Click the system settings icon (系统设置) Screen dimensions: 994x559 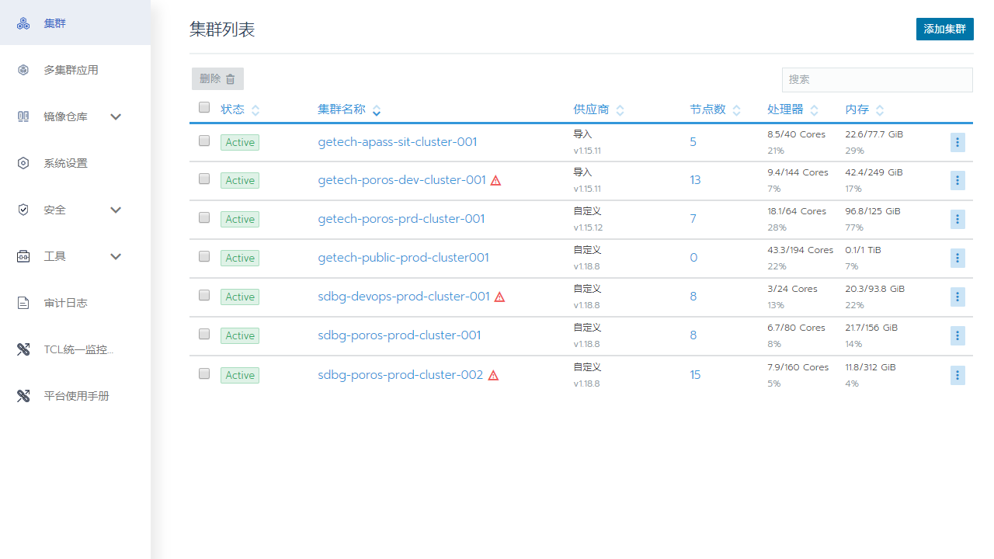[23, 163]
